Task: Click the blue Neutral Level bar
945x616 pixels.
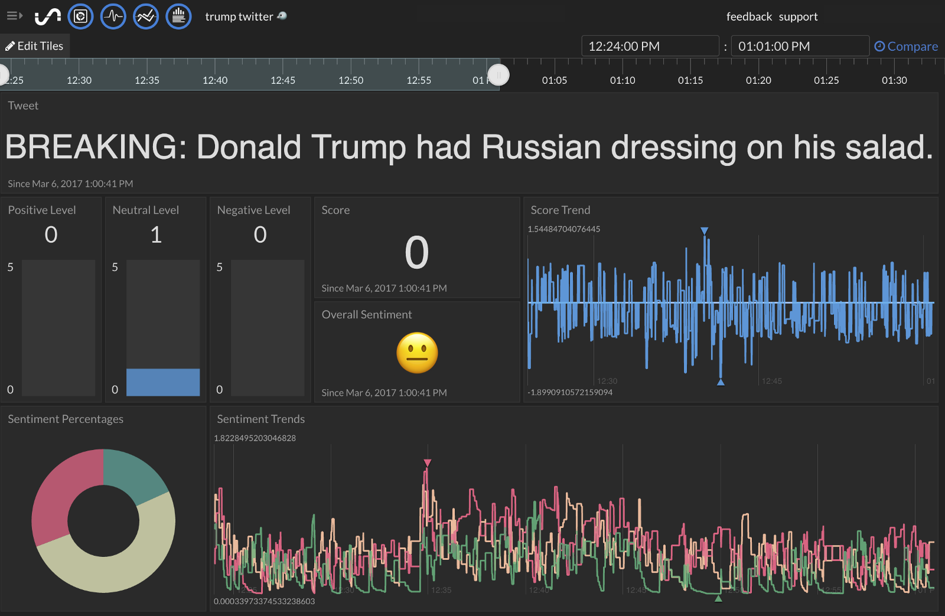Action: tap(163, 382)
